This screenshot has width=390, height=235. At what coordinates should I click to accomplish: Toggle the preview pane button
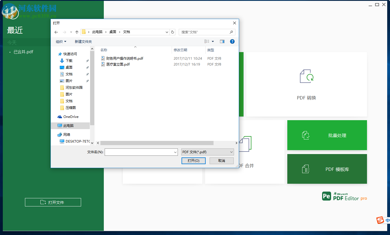(x=222, y=41)
